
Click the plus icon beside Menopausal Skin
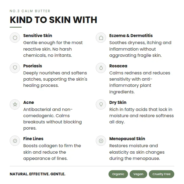[101, 141]
